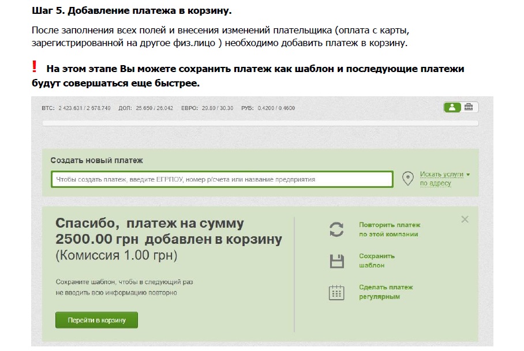Click the floppy disk save template icon
524x351 pixels.
[x=336, y=261]
